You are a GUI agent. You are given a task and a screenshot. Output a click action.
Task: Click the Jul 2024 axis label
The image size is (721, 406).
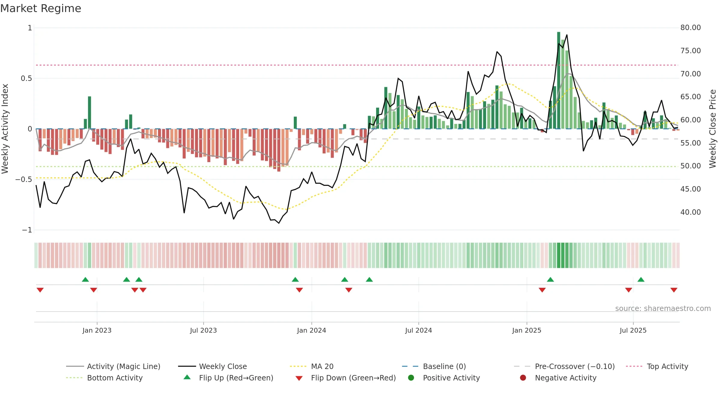point(418,330)
